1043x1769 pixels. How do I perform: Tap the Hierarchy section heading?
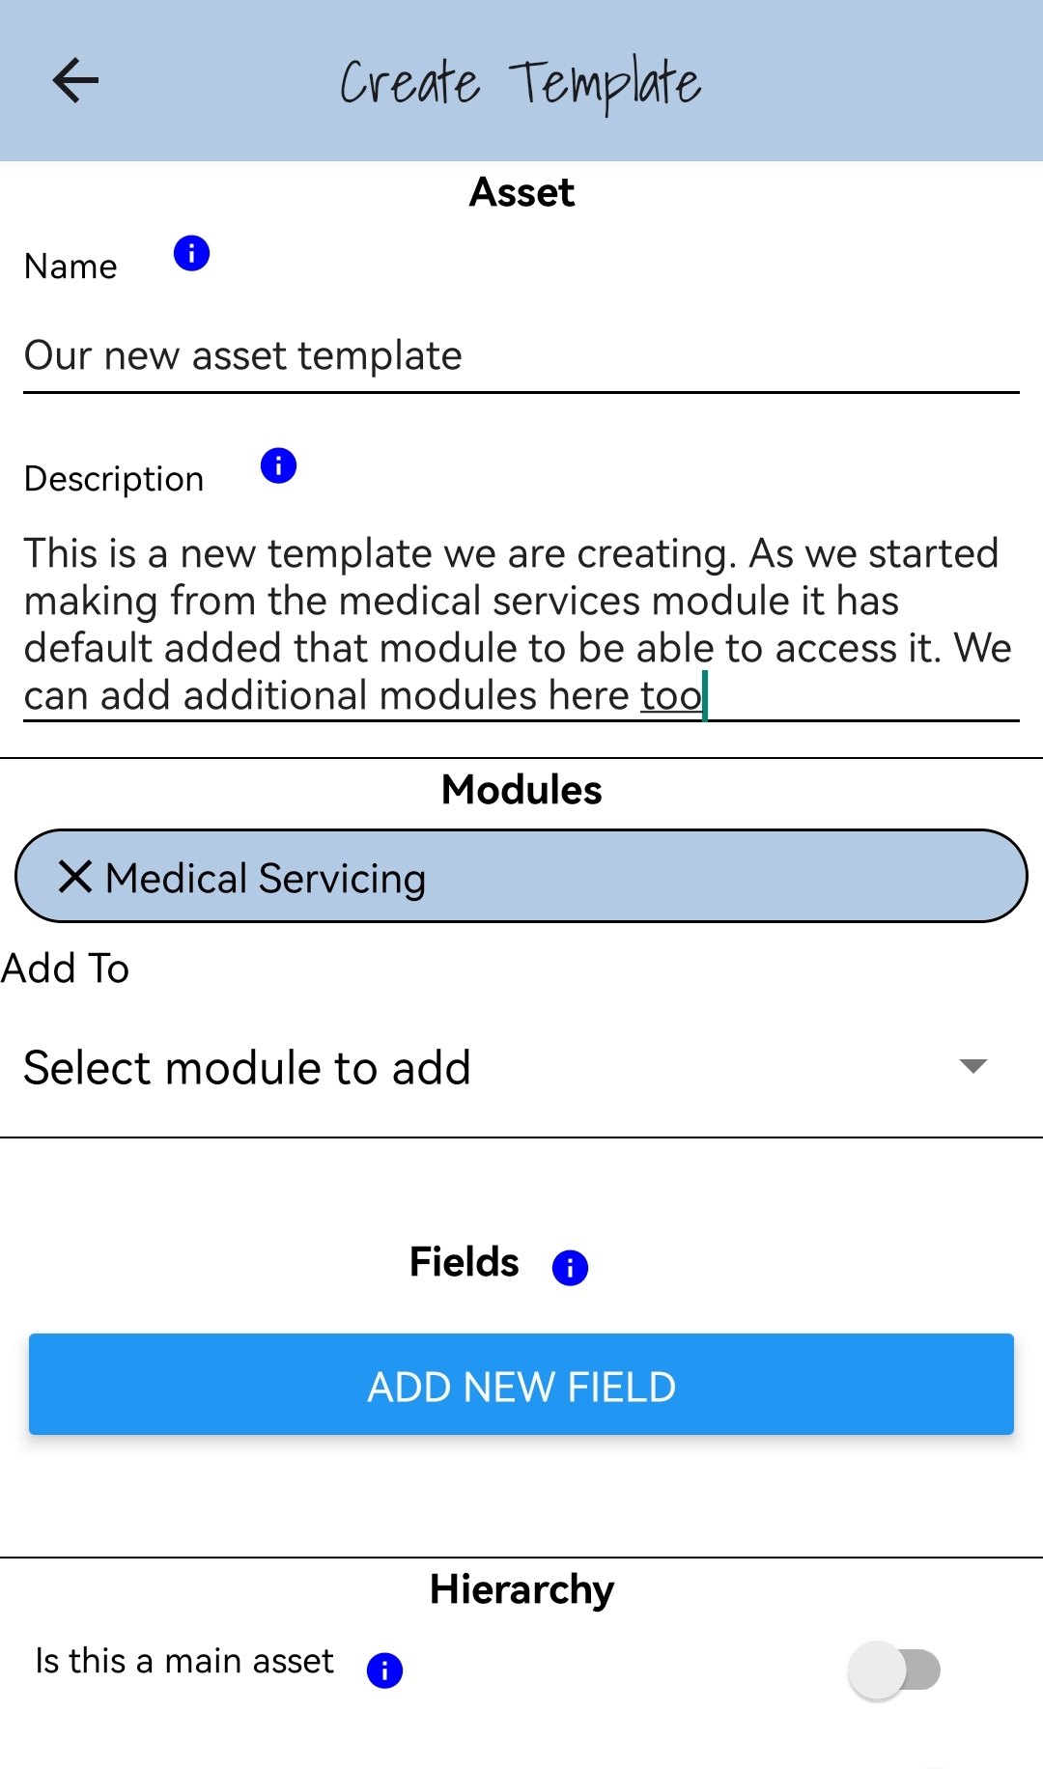[x=521, y=1589]
